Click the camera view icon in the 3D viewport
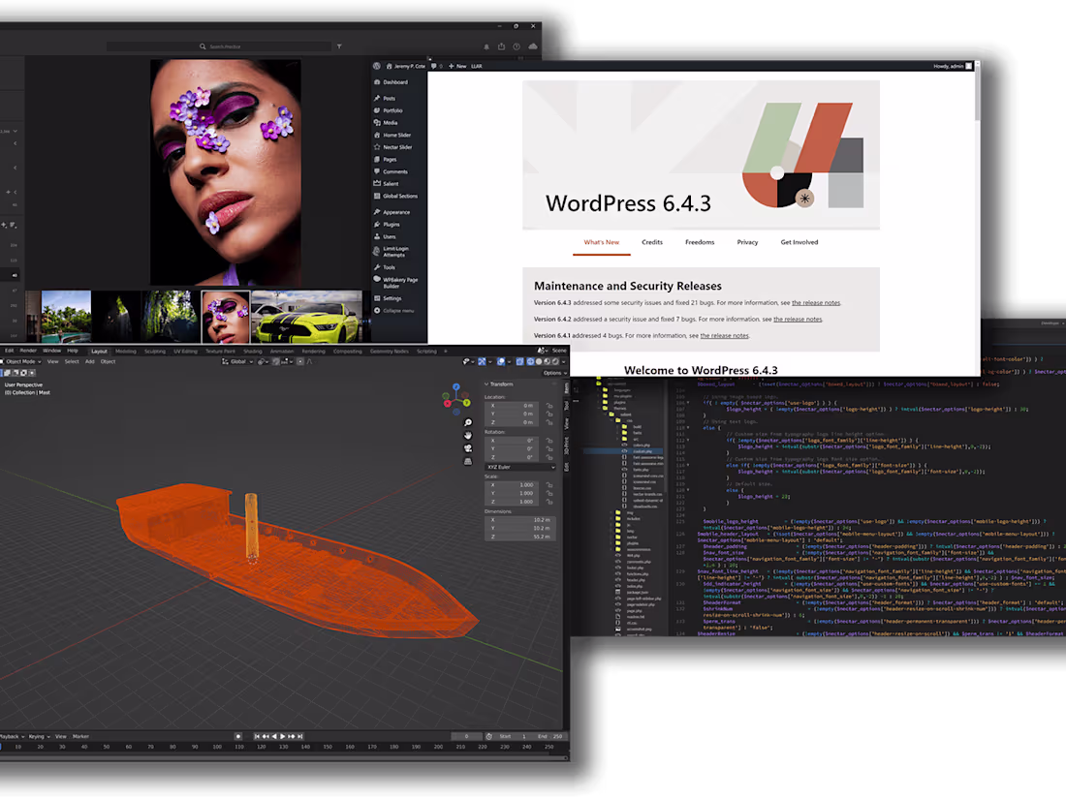Viewport: 1066px width, 799px height. pos(468,447)
